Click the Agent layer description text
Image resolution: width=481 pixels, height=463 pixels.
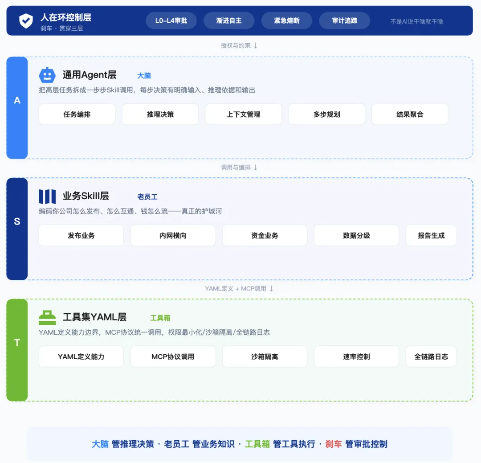(x=147, y=90)
